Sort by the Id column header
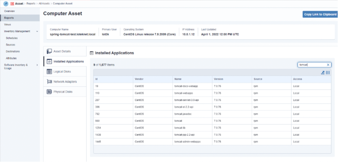The width and height of the screenshot is (338, 162). coord(113,79)
